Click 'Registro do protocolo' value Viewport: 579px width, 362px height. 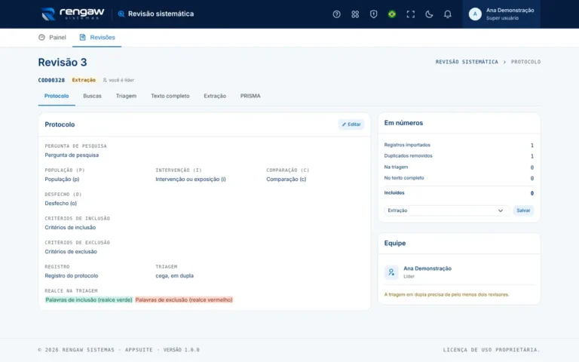click(72, 276)
